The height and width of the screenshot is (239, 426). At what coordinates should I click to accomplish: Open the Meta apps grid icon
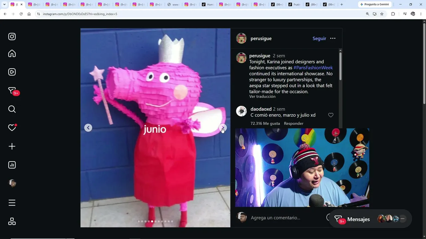12,221
